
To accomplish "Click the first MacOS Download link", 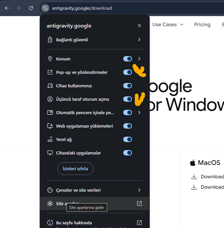I will [x=212, y=177].
